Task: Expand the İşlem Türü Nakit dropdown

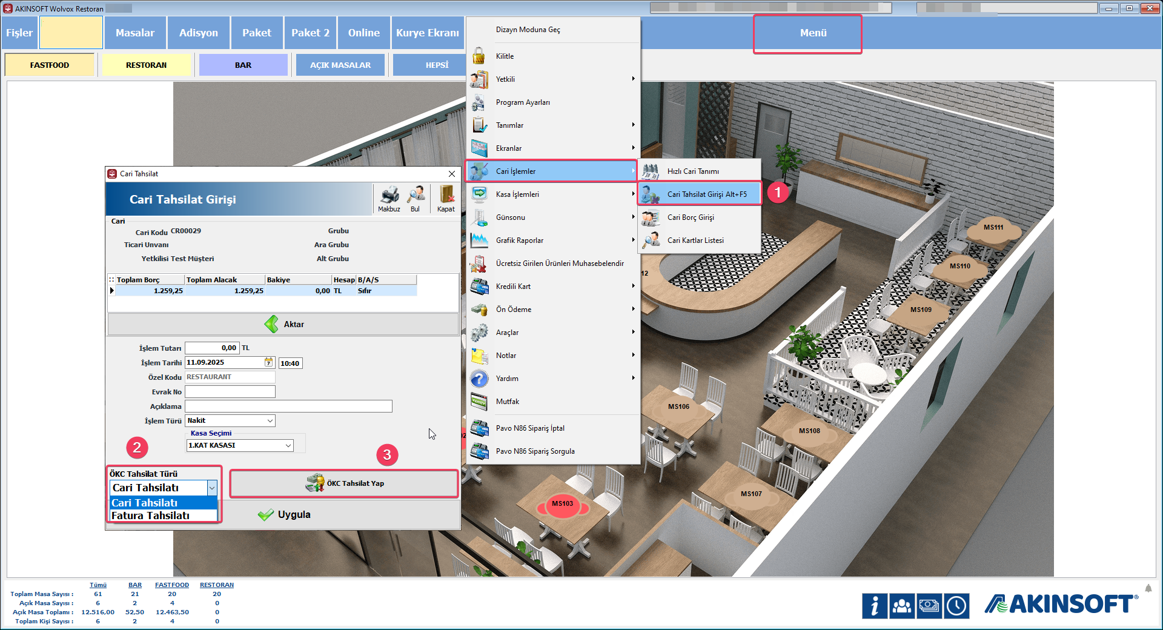Action: click(x=270, y=420)
